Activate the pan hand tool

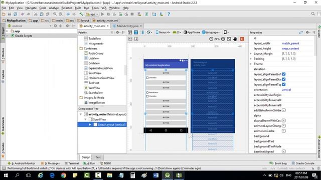[x=235, y=39]
